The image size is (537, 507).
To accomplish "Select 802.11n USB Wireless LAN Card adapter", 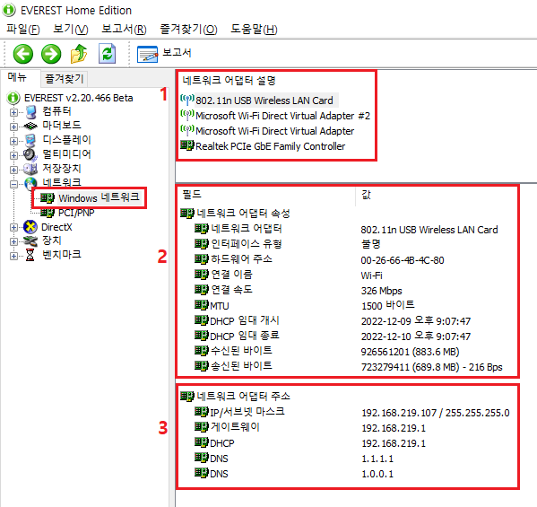I will 259,101.
